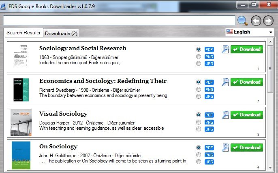278x173 pixels.
Task: Go forward with the right arrow button
Action: point(268,21)
